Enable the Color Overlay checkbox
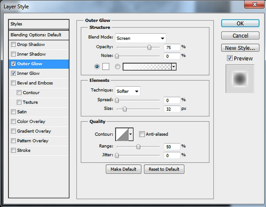 tap(13, 122)
